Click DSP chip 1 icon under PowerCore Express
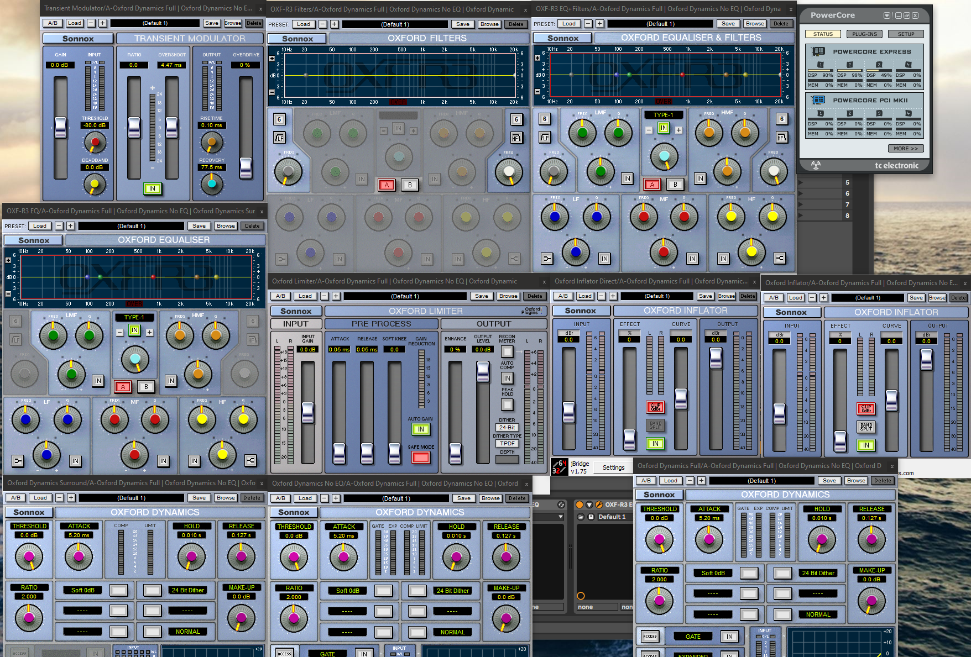Image resolution: width=971 pixels, height=657 pixels. (821, 65)
